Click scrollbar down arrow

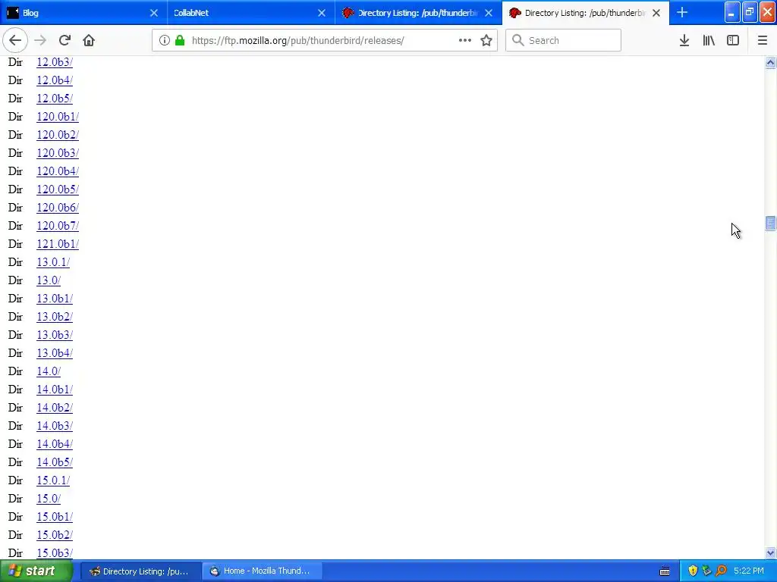click(x=770, y=552)
